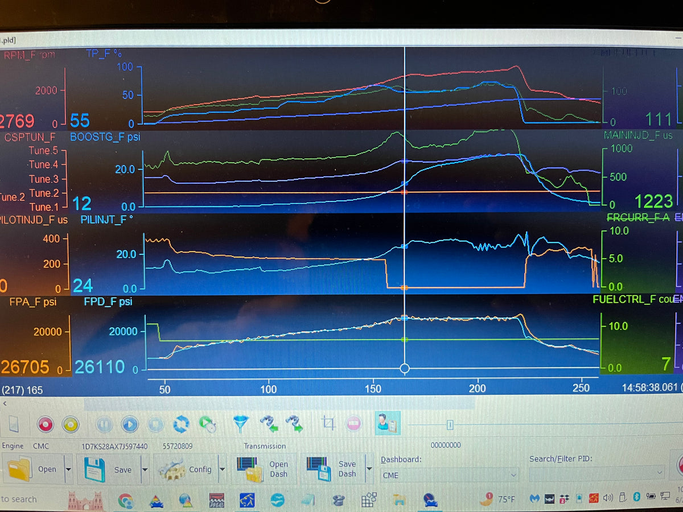Click the green play-with-clock icon
The width and height of the screenshot is (683, 512).
pyautogui.click(x=207, y=424)
